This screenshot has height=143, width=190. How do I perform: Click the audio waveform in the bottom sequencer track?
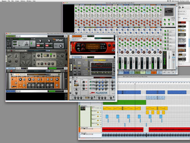146,135
